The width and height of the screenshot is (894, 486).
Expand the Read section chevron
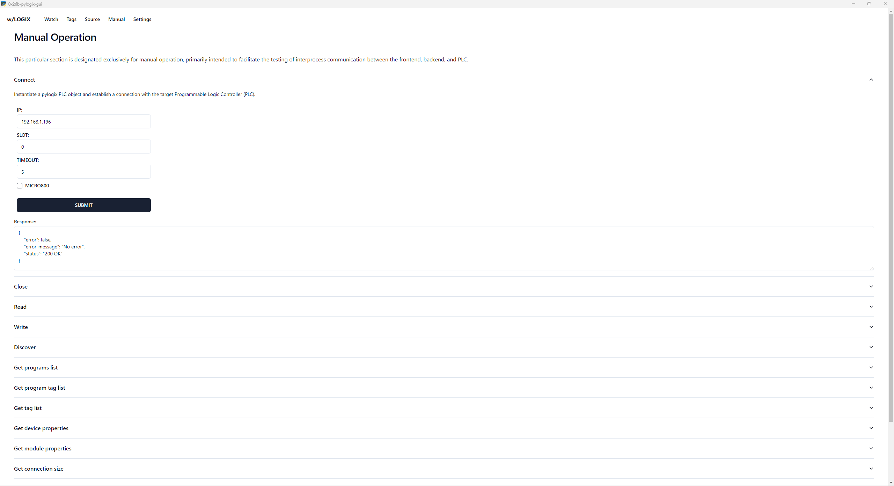[x=871, y=307]
